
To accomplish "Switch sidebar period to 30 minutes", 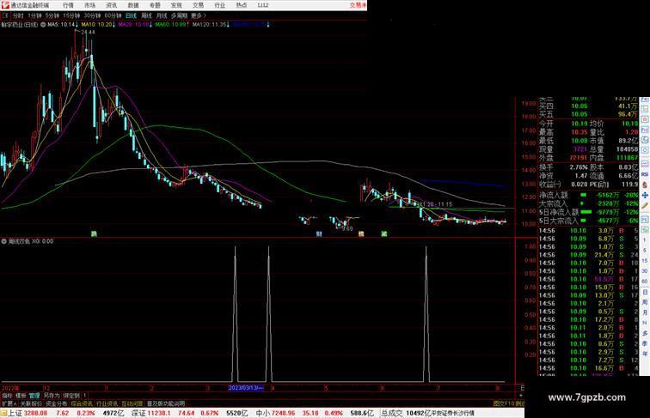I will click(x=645, y=271).
